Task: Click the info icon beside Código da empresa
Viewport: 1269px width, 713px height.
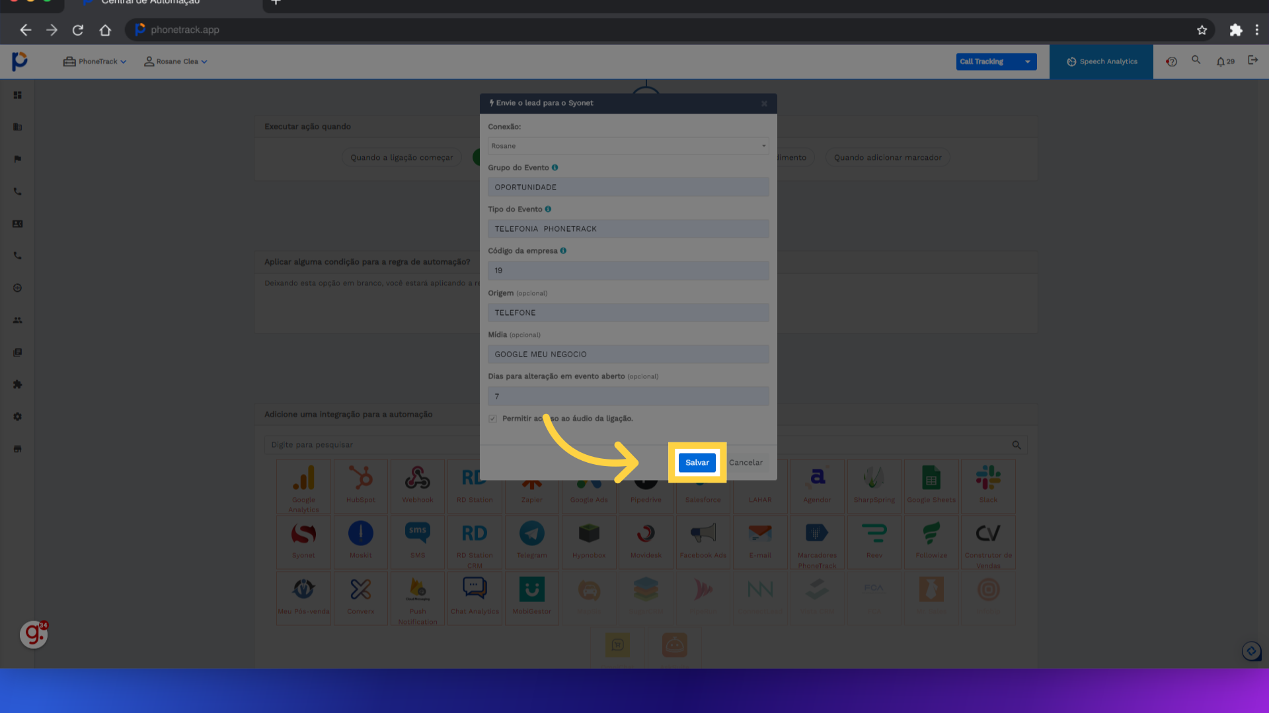Action: coord(563,251)
